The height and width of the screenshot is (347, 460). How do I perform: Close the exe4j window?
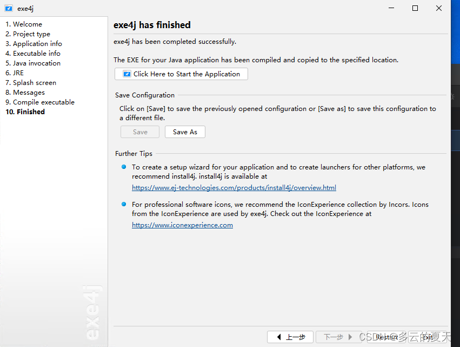[x=439, y=8]
